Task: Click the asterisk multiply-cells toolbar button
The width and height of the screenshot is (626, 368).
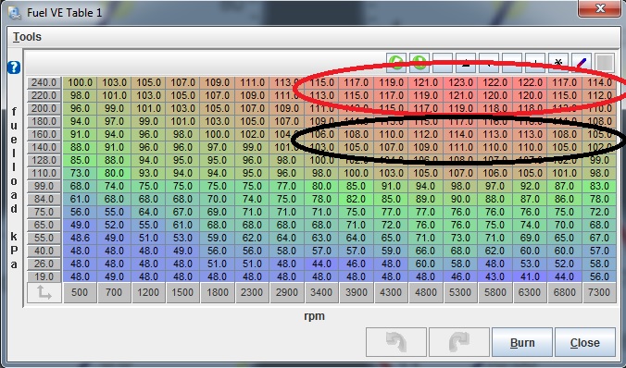Action: 558,63
